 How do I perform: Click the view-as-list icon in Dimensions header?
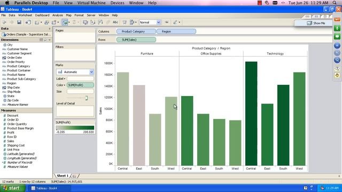pyautogui.click(x=41, y=40)
